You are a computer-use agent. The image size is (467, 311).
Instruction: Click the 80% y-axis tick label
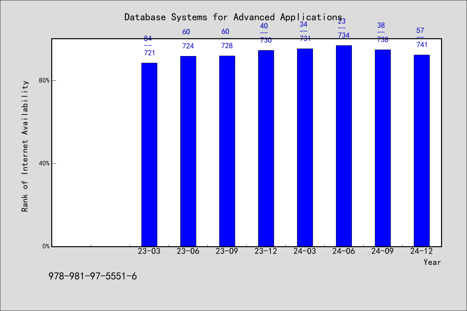click(44, 81)
